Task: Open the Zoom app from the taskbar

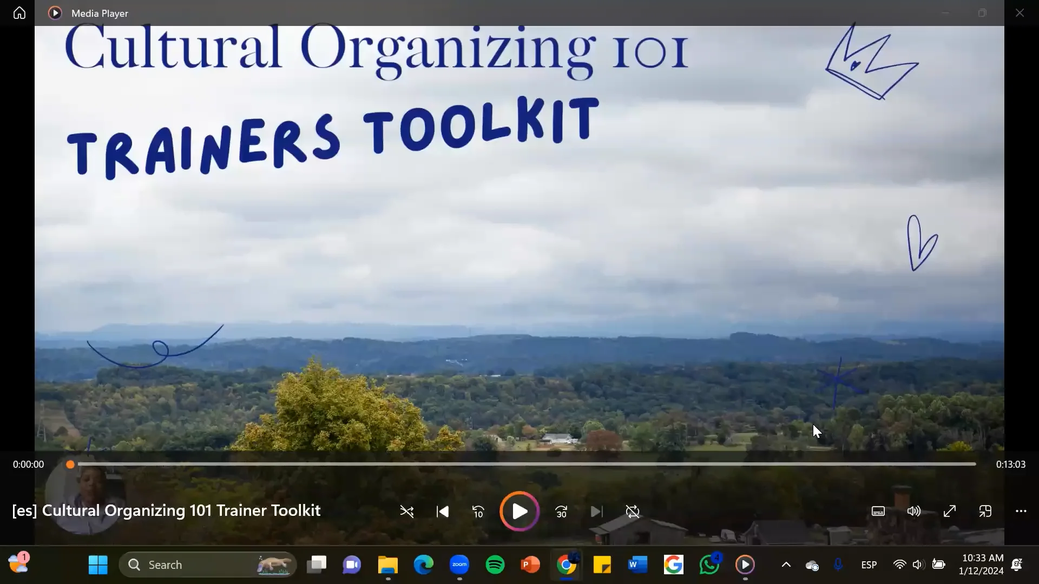Action: [x=459, y=565]
